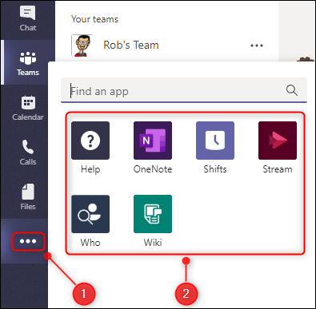Screen dimensions: 316x309
Task: Open more options for Rob's Team
Action: click(x=257, y=46)
